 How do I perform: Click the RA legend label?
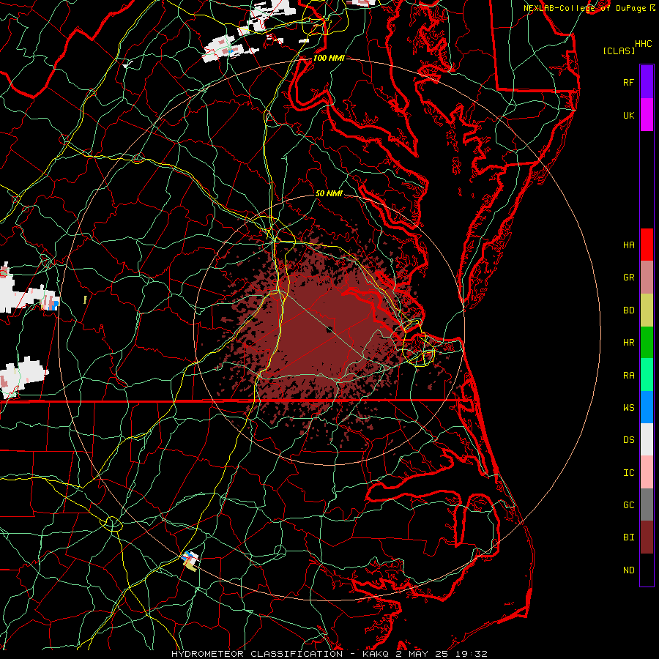(628, 375)
